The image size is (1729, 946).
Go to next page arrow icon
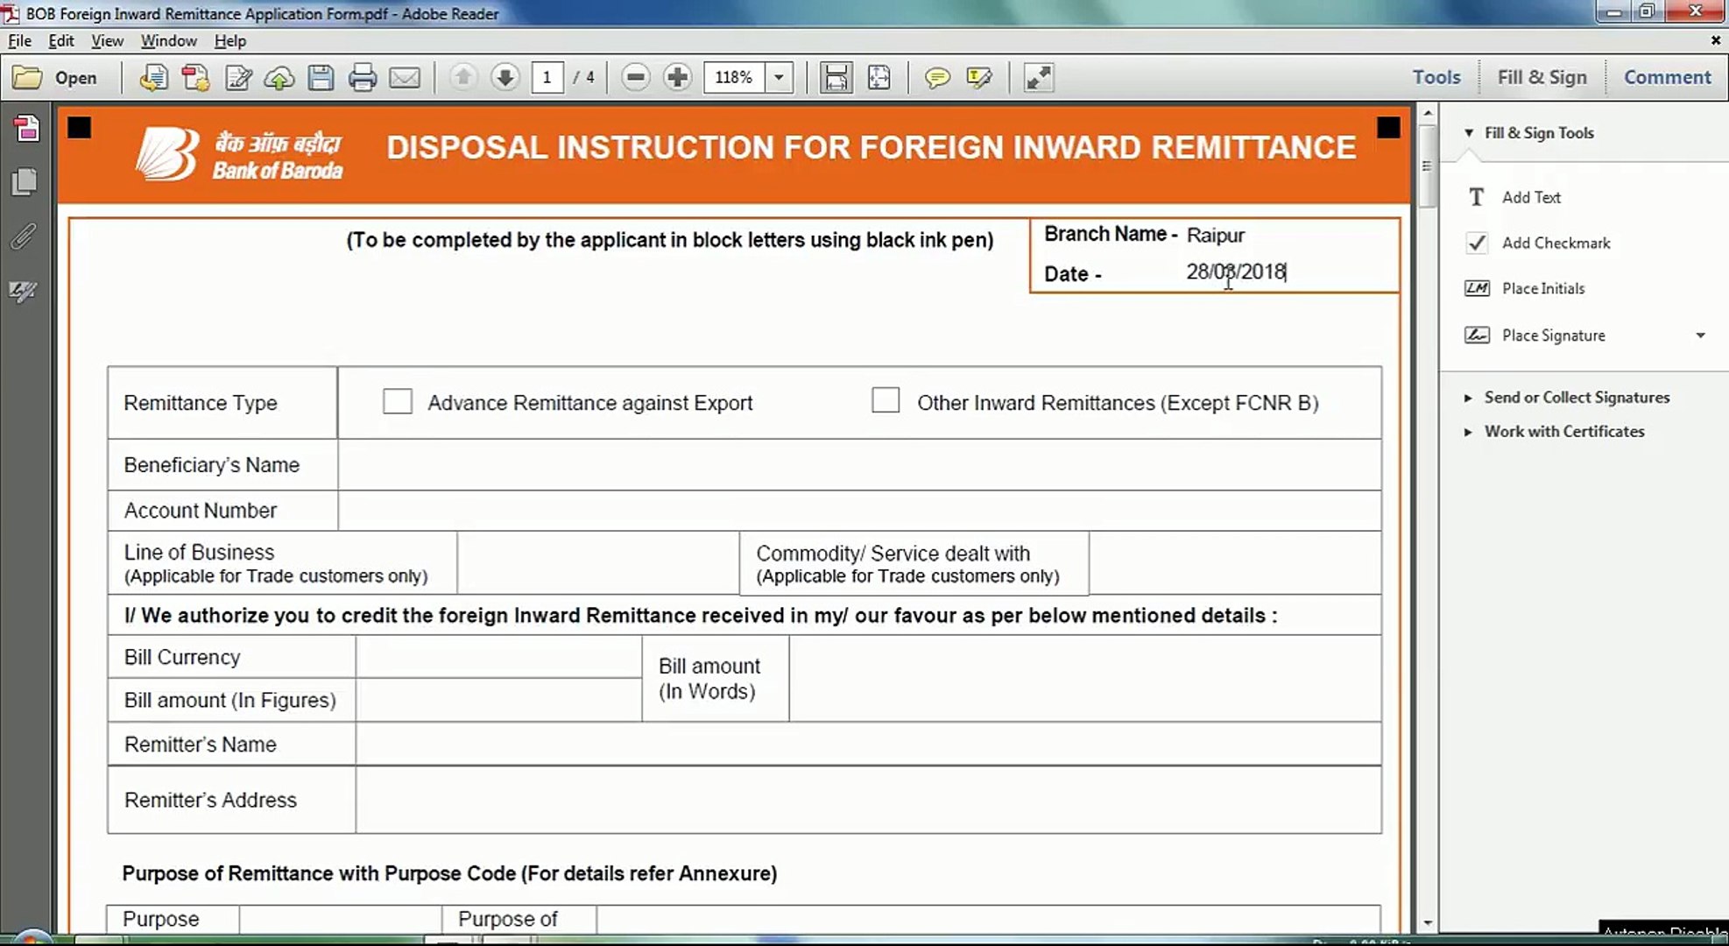click(505, 78)
